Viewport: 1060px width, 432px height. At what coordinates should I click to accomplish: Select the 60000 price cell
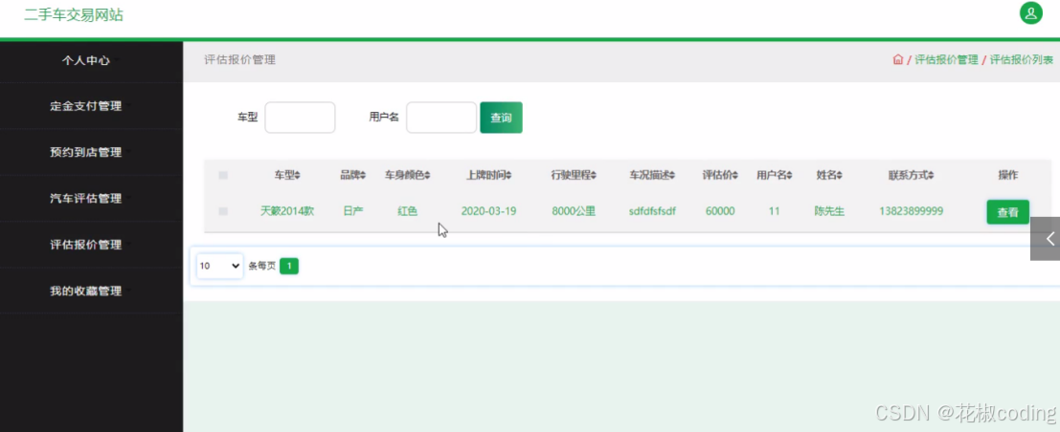click(720, 211)
